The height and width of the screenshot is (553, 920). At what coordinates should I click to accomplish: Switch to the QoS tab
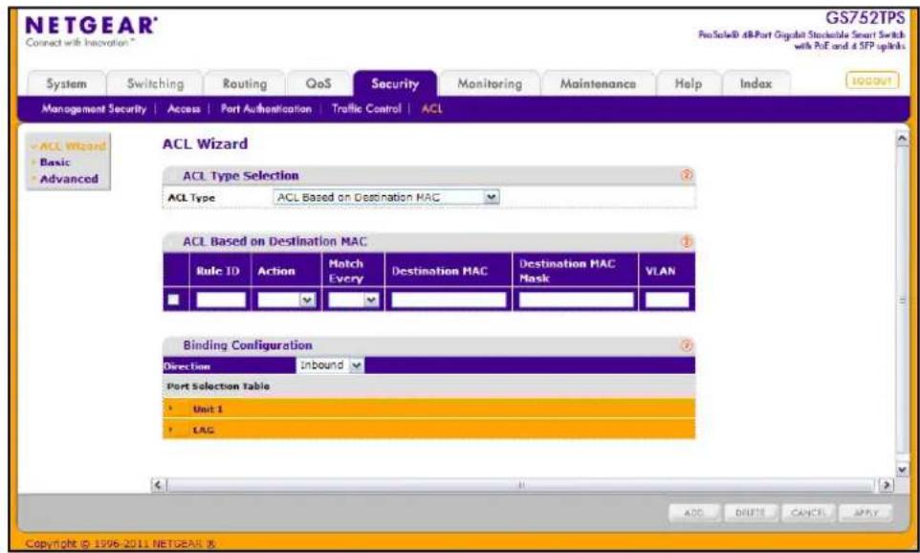(x=318, y=84)
